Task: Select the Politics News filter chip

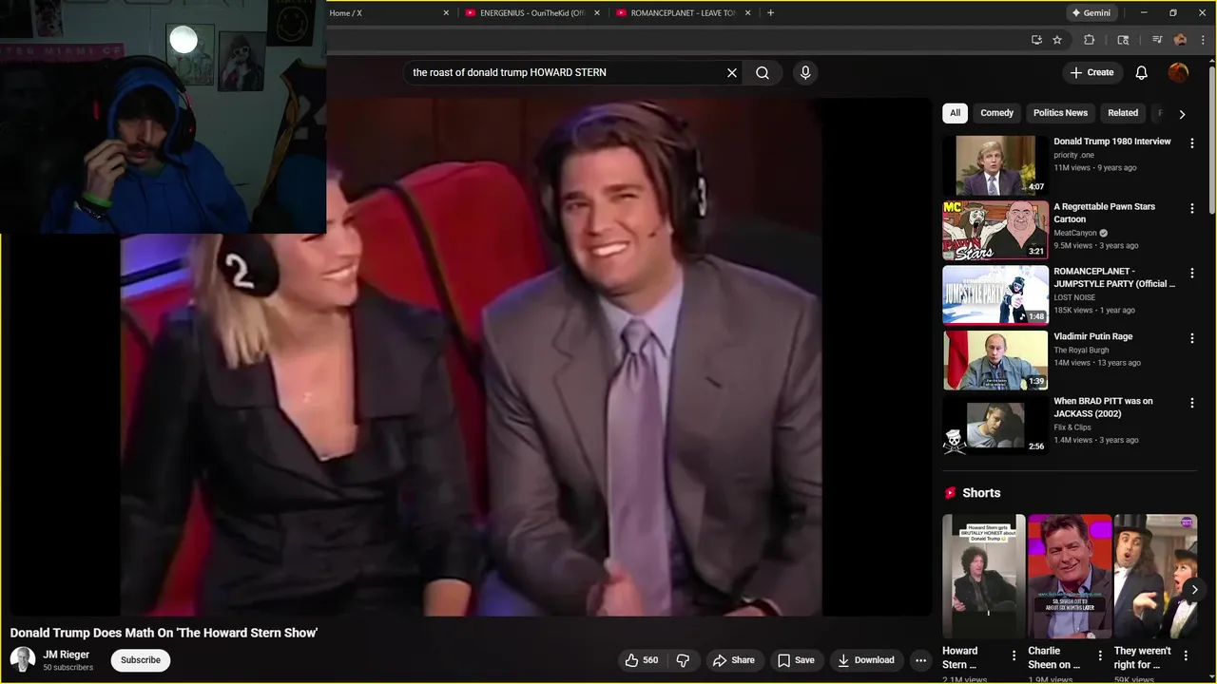Action: click(x=1060, y=113)
